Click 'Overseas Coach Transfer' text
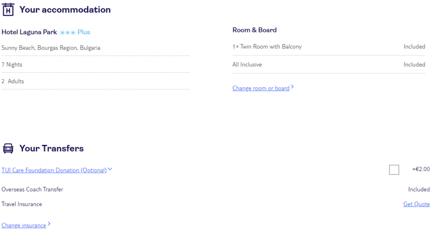This screenshot has width=433, height=231. click(x=32, y=189)
